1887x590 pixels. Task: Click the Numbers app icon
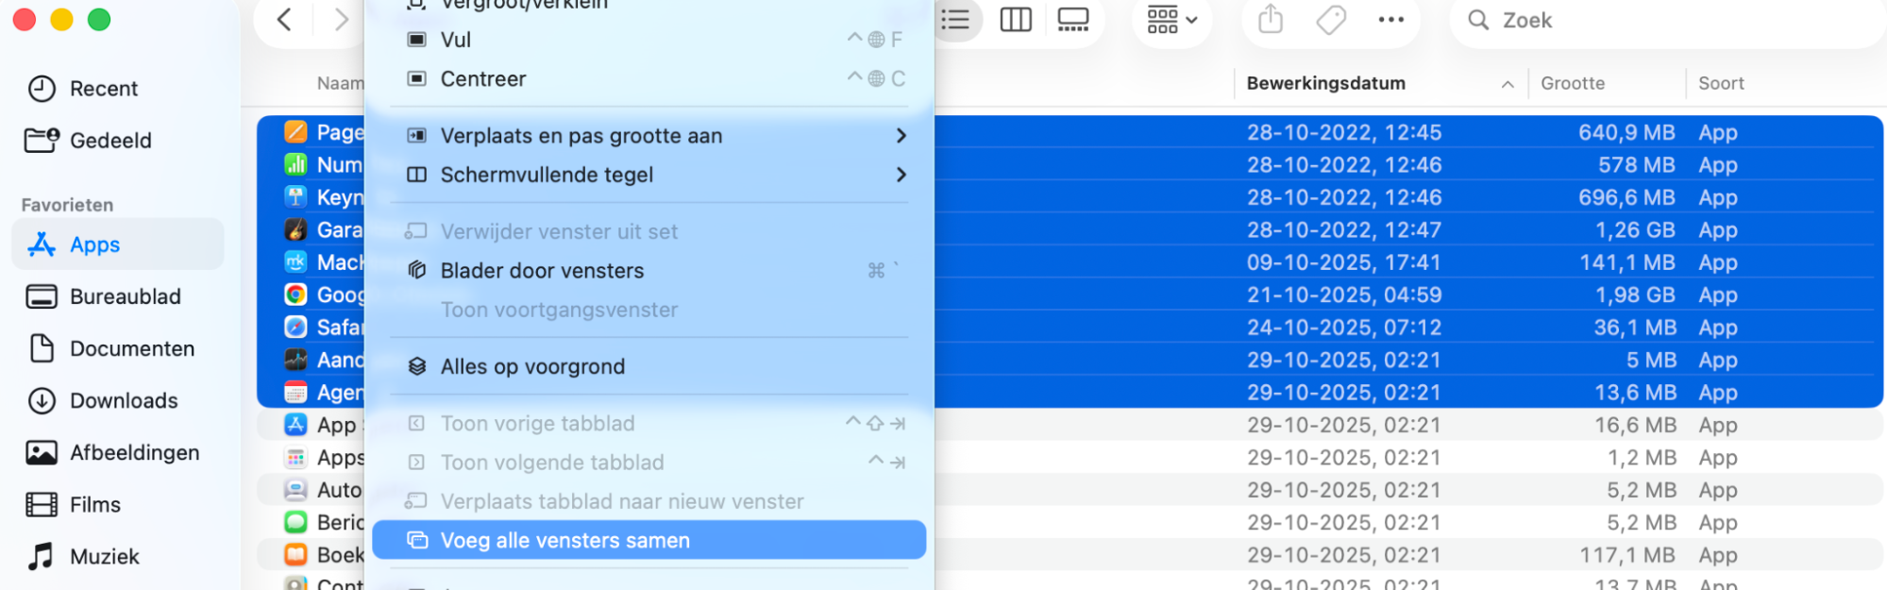pos(295,164)
